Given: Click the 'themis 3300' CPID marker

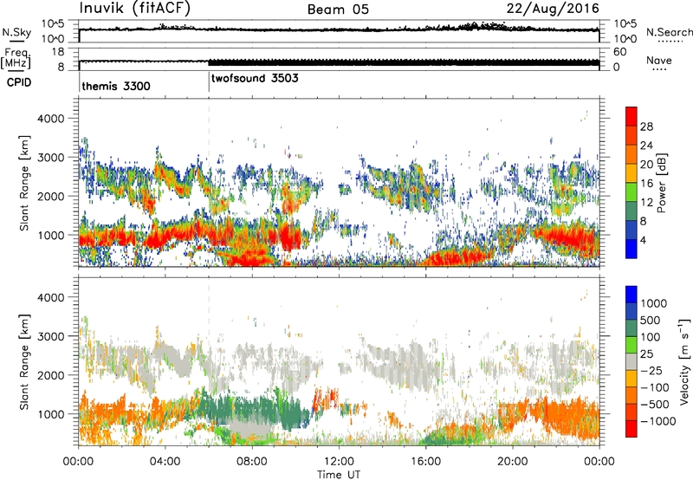Looking at the screenshot, I should [x=116, y=86].
